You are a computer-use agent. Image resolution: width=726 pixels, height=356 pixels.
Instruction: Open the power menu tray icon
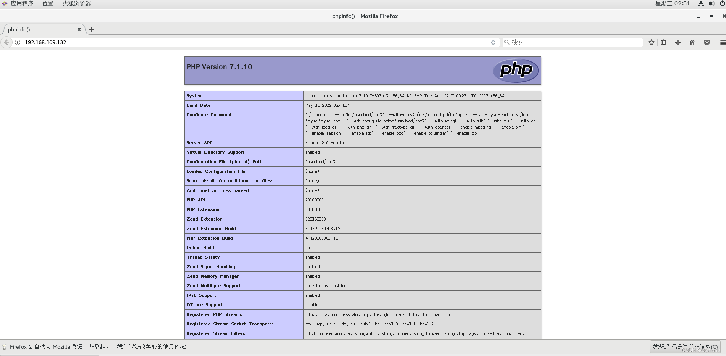[x=722, y=4]
